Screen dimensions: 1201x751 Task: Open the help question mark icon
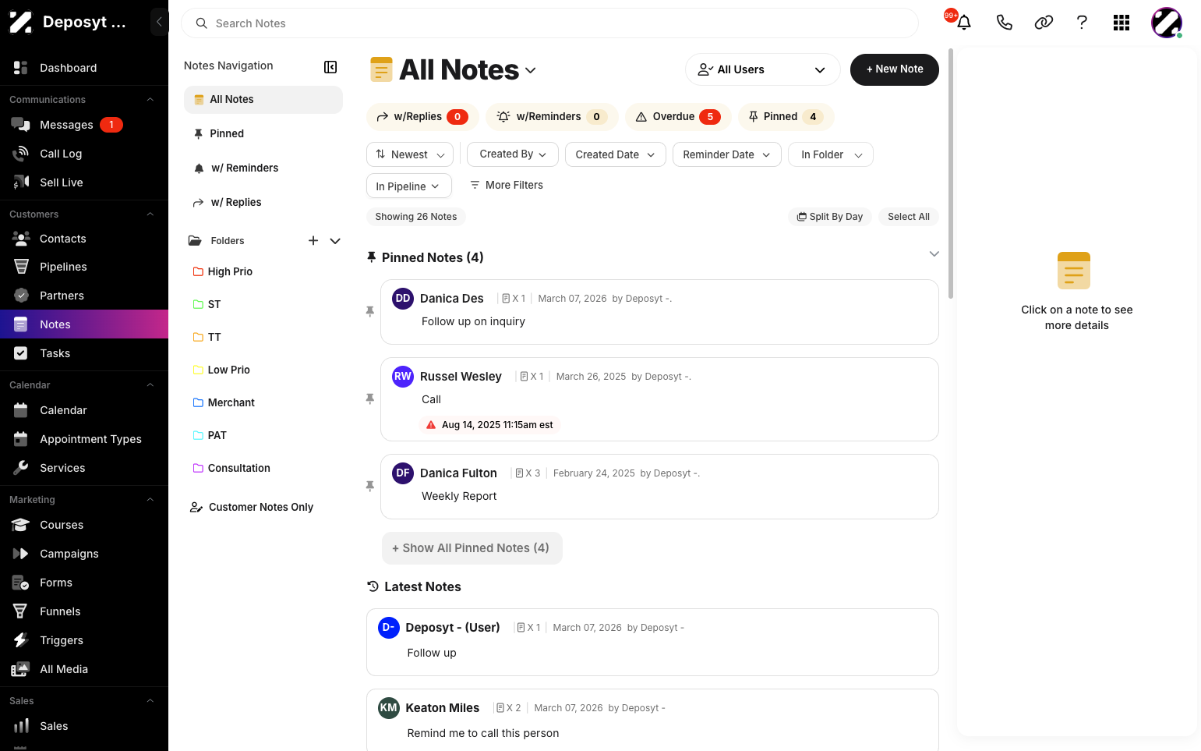[1082, 23]
